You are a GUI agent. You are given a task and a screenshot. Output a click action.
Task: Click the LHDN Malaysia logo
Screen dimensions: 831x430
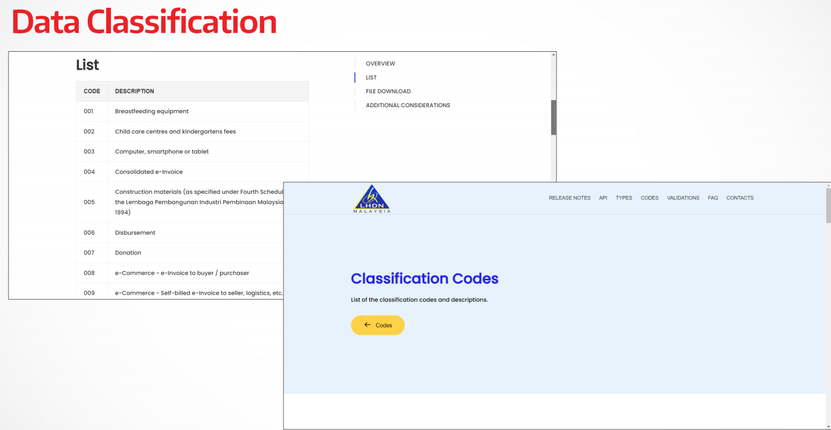[372, 199]
